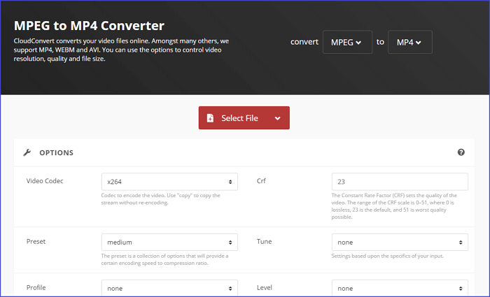490x297 pixels.
Task: Open the Level dropdown
Action: (x=400, y=287)
